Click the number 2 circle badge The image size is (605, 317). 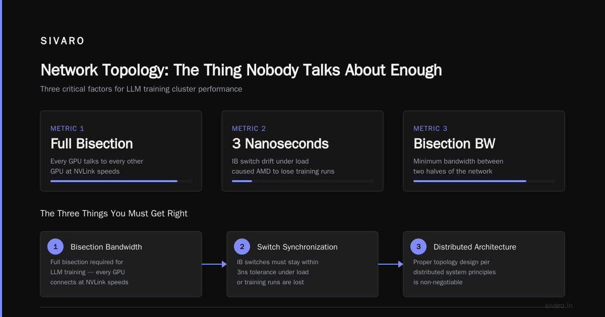pyautogui.click(x=242, y=247)
